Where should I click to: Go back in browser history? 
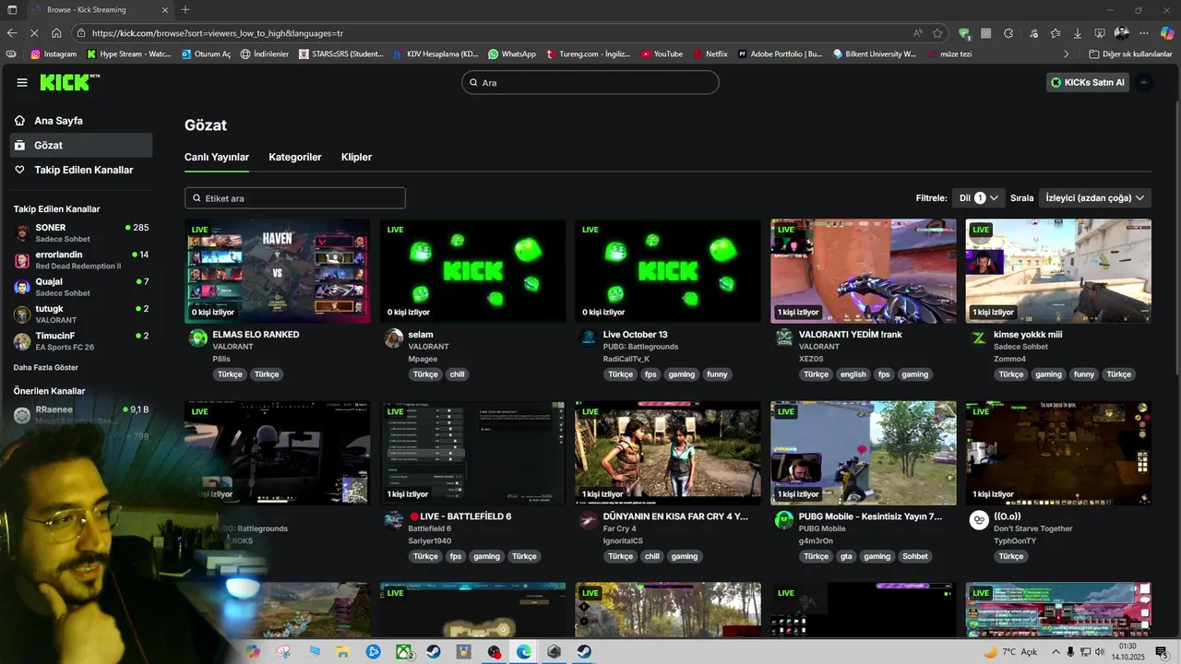coord(12,33)
